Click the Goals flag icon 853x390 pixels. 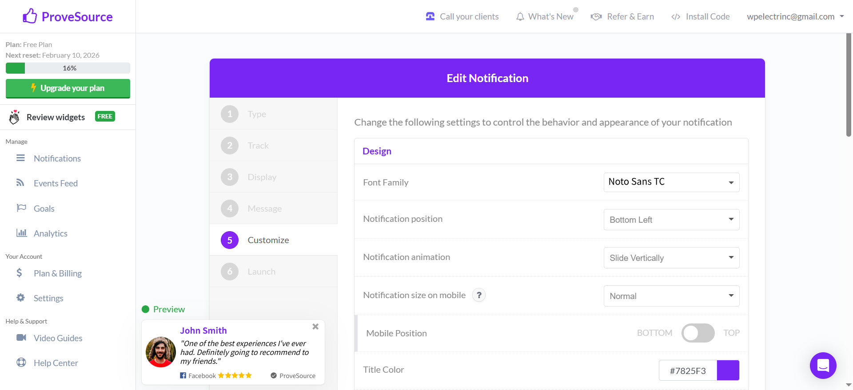21,208
